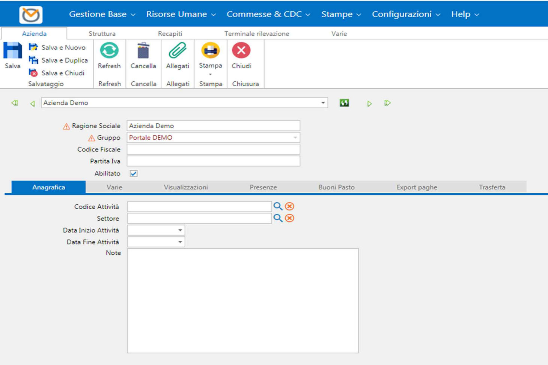Click the Salva floppy disk icon

pyautogui.click(x=12, y=51)
